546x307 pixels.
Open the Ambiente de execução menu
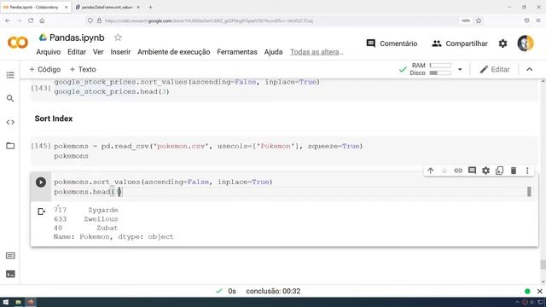pyautogui.click(x=174, y=52)
